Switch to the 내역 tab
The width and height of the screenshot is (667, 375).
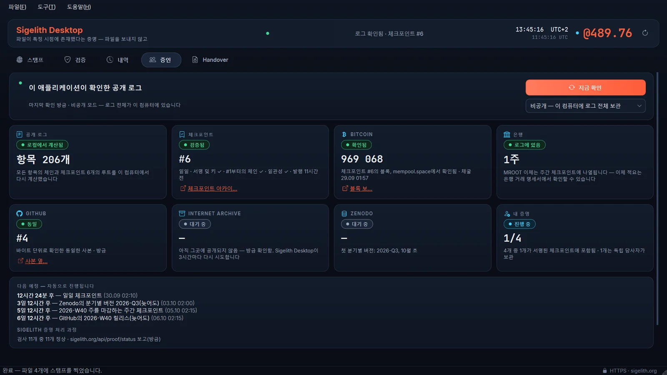pos(118,60)
